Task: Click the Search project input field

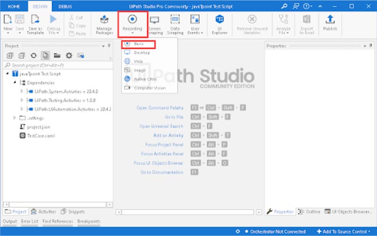Action: click(58, 65)
